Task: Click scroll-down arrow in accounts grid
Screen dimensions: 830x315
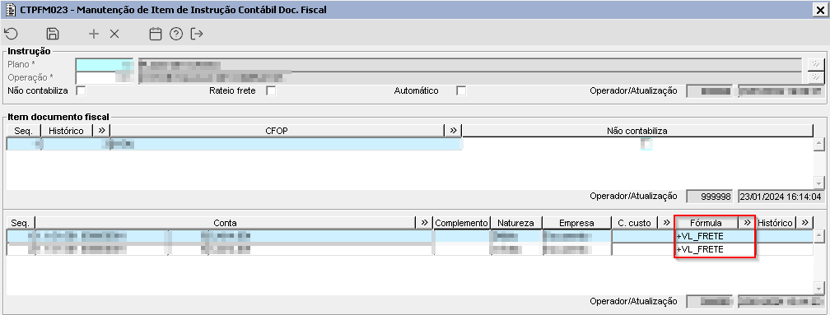Action: [818, 288]
